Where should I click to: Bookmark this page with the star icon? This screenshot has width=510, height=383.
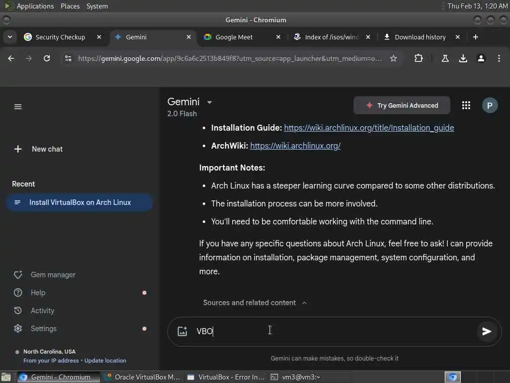point(393,58)
